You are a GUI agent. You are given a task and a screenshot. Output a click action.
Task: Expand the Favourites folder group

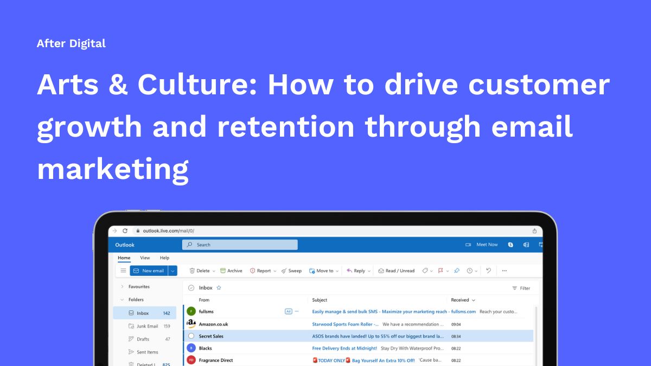click(x=122, y=286)
